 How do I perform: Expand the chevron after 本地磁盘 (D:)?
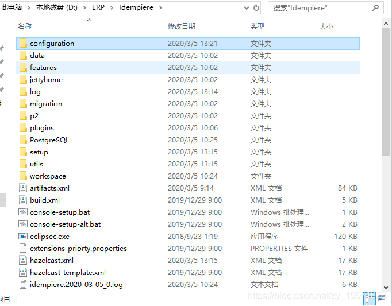(x=84, y=7)
